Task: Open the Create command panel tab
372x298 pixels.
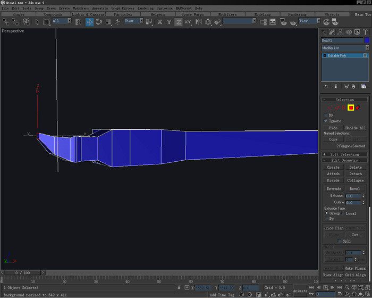Action: tap(324, 32)
